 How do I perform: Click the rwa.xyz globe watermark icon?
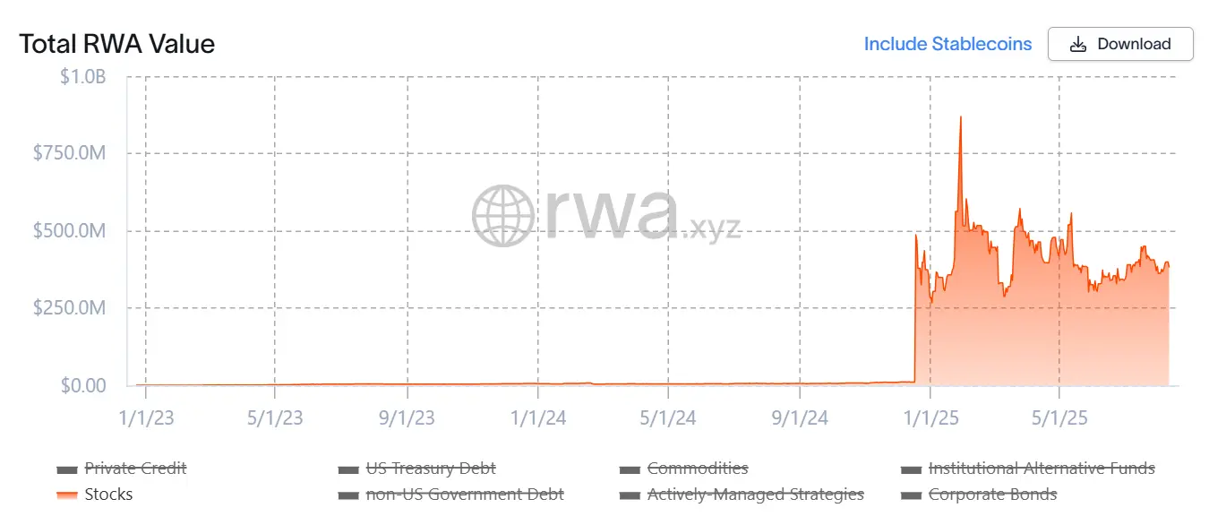click(x=503, y=215)
